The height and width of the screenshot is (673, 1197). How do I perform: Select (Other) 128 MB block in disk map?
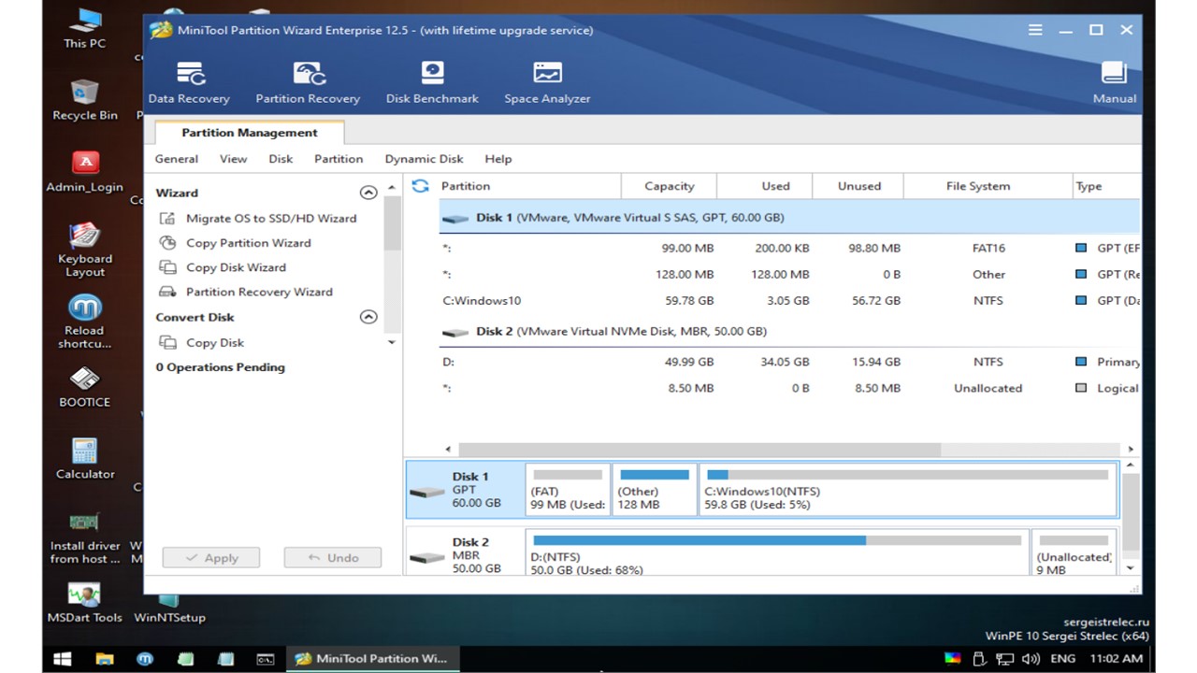pos(655,490)
